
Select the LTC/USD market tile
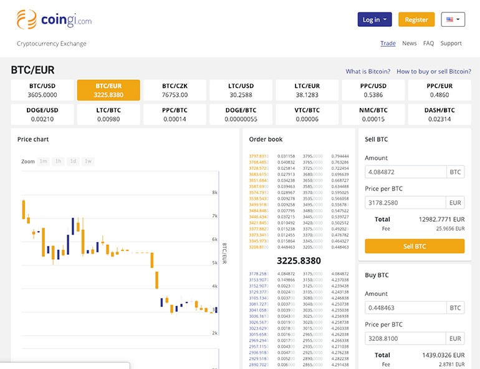(x=241, y=90)
